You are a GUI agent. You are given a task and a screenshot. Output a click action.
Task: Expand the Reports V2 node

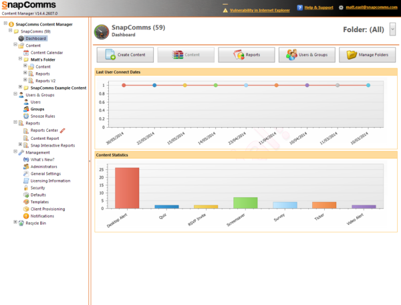pyautogui.click(x=25, y=80)
